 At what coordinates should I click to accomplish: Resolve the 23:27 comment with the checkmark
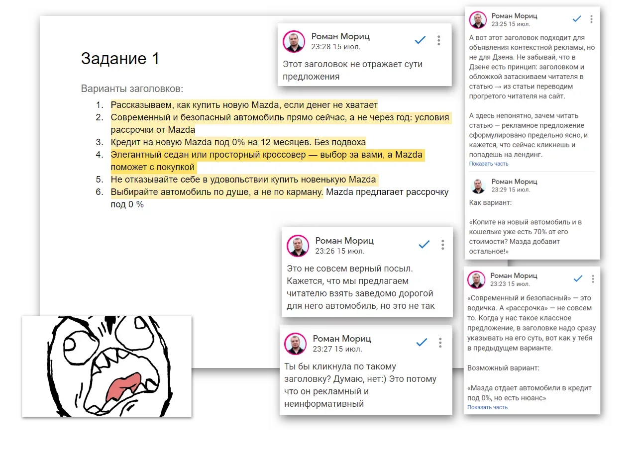pos(422,342)
